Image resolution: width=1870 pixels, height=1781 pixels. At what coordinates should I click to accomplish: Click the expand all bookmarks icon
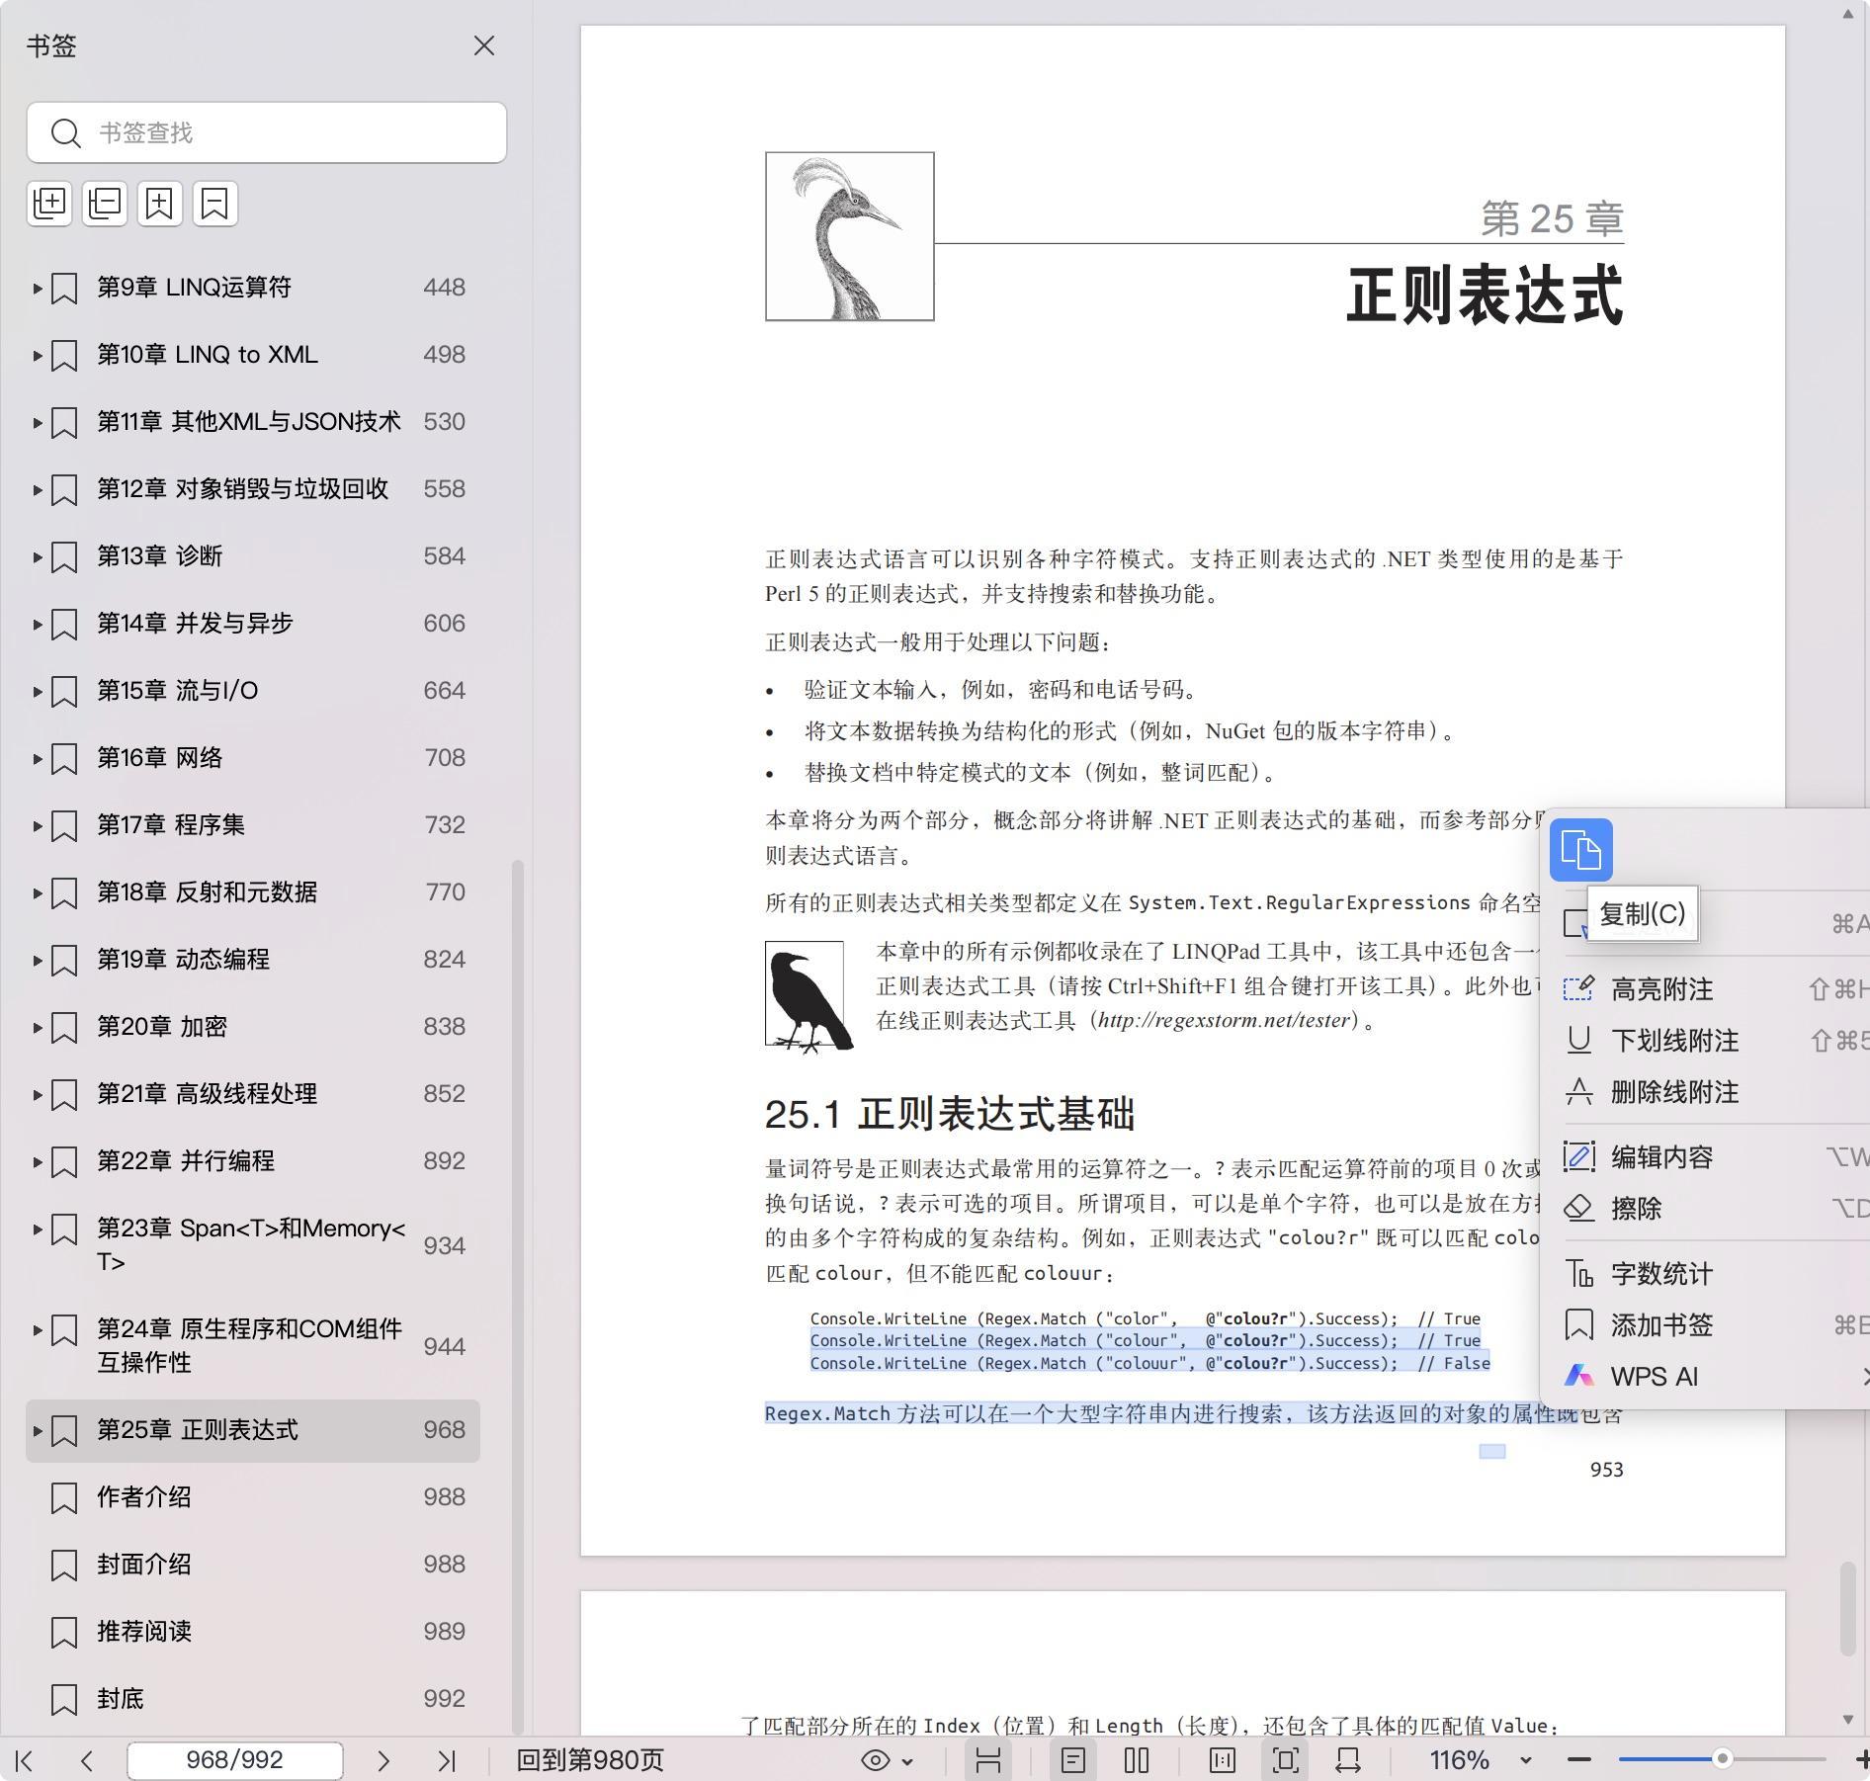pos(49,204)
